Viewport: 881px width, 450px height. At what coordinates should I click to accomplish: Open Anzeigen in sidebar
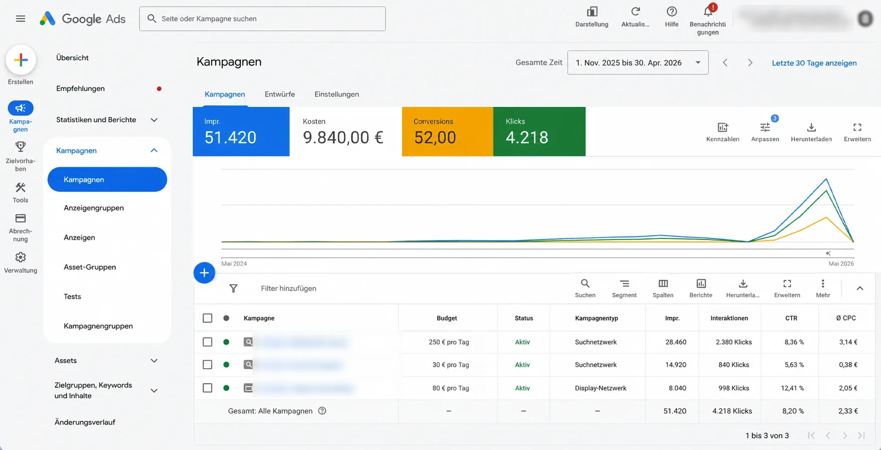(x=79, y=238)
